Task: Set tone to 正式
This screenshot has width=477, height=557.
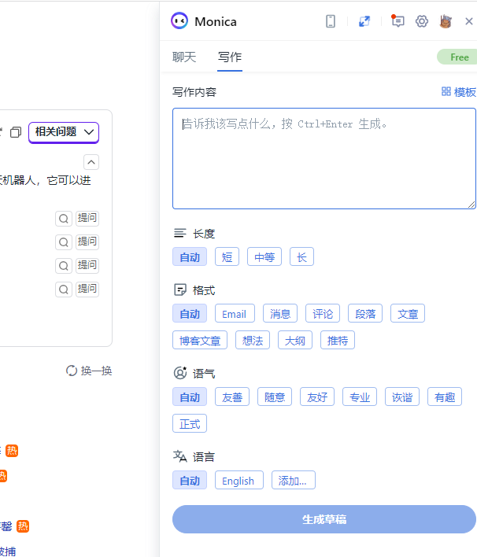Action: [x=190, y=423]
